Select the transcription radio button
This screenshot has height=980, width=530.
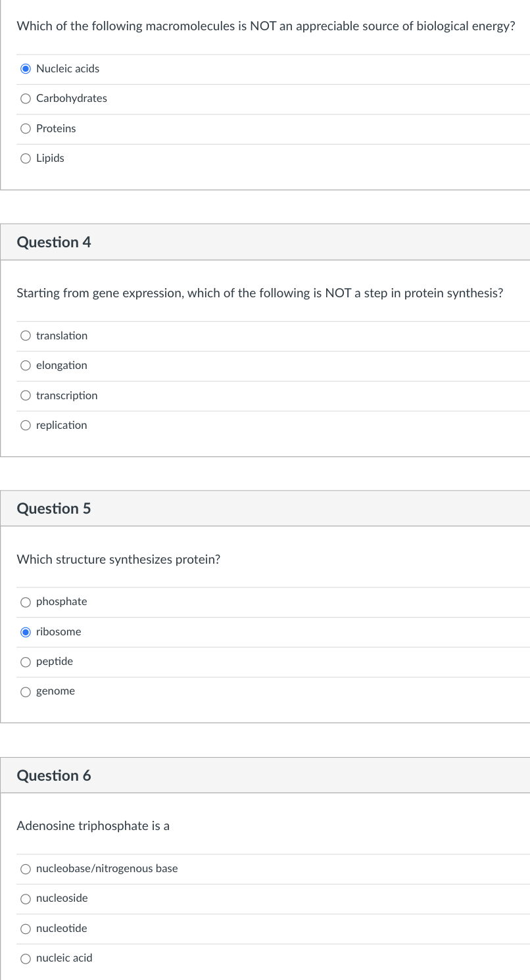[x=26, y=395]
